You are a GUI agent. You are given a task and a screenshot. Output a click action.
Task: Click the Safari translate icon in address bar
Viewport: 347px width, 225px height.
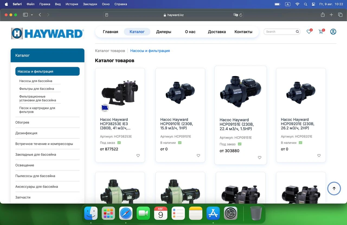coord(236,15)
